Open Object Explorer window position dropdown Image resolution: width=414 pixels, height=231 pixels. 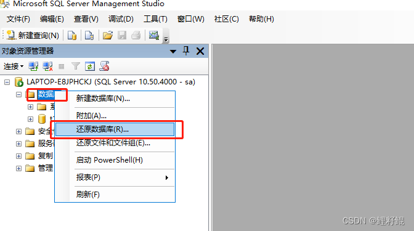tap(173, 51)
